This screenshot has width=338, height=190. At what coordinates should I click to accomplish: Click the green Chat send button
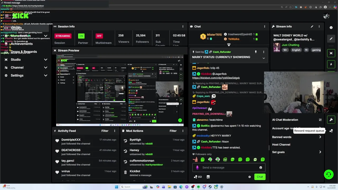coord(260,177)
